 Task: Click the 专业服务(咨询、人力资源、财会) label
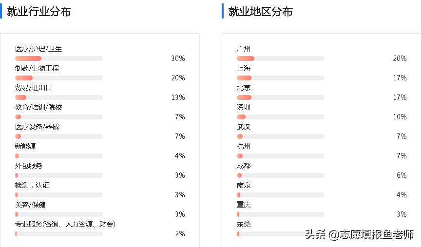(65, 225)
